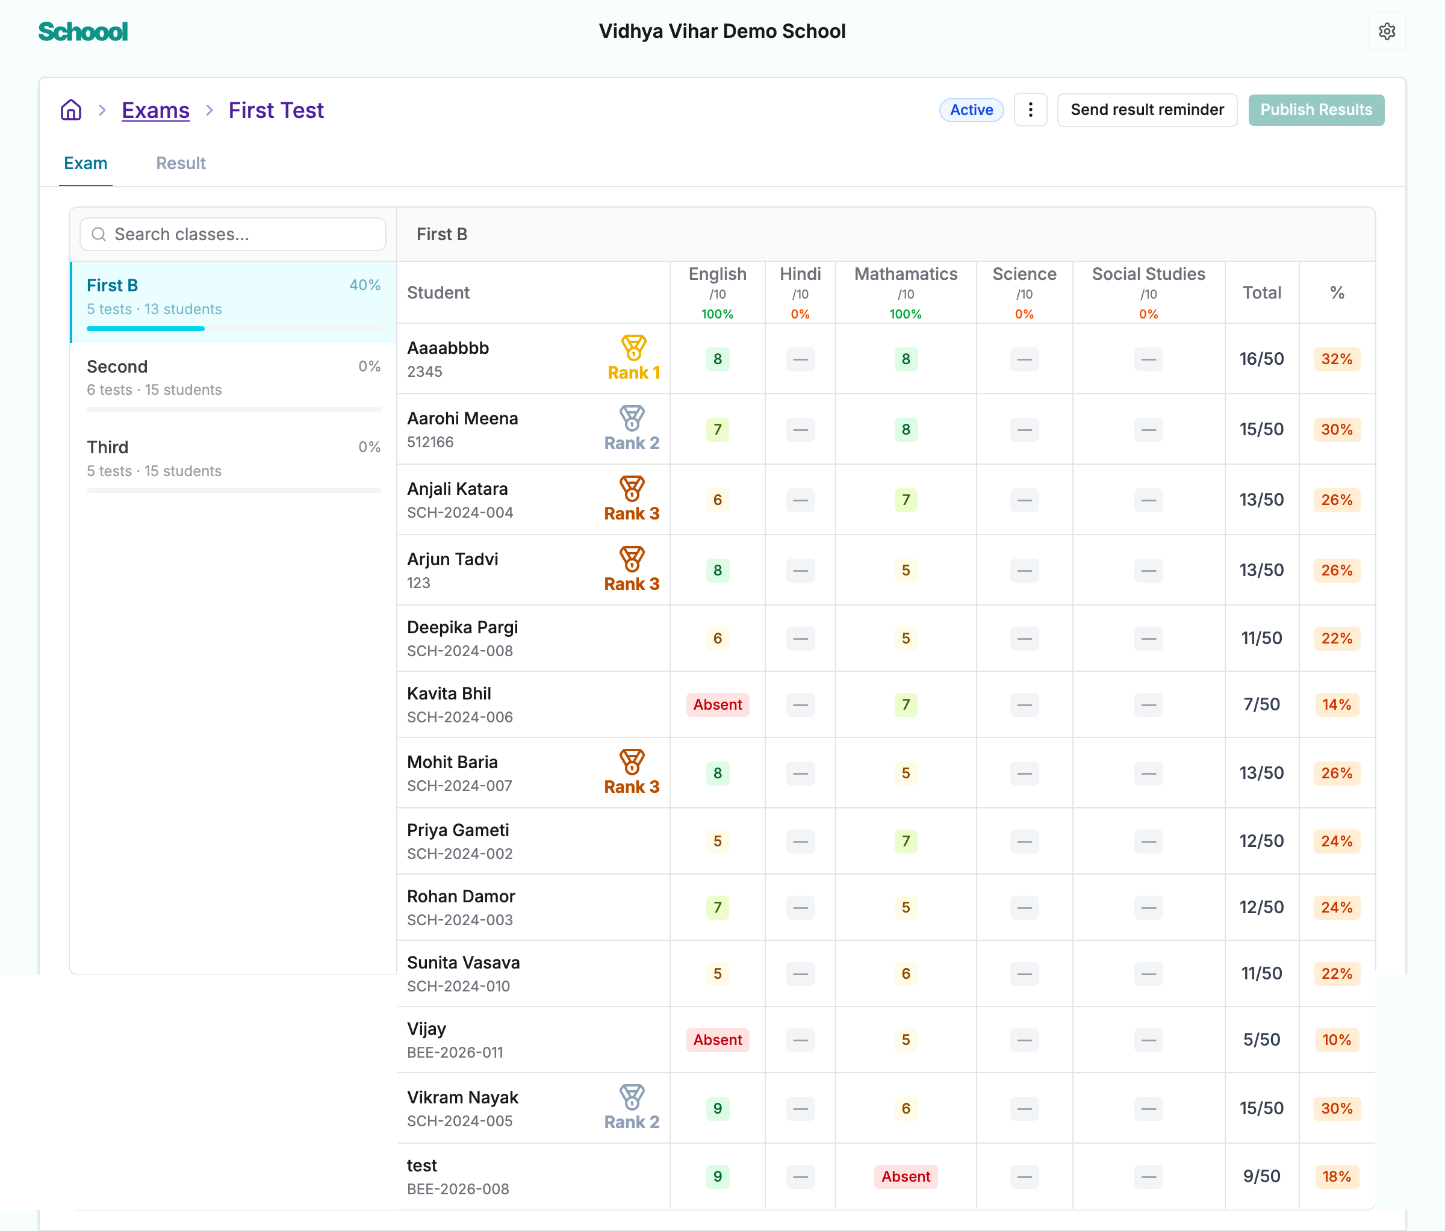Open settings via the gear icon
1445x1231 pixels.
coord(1387,31)
